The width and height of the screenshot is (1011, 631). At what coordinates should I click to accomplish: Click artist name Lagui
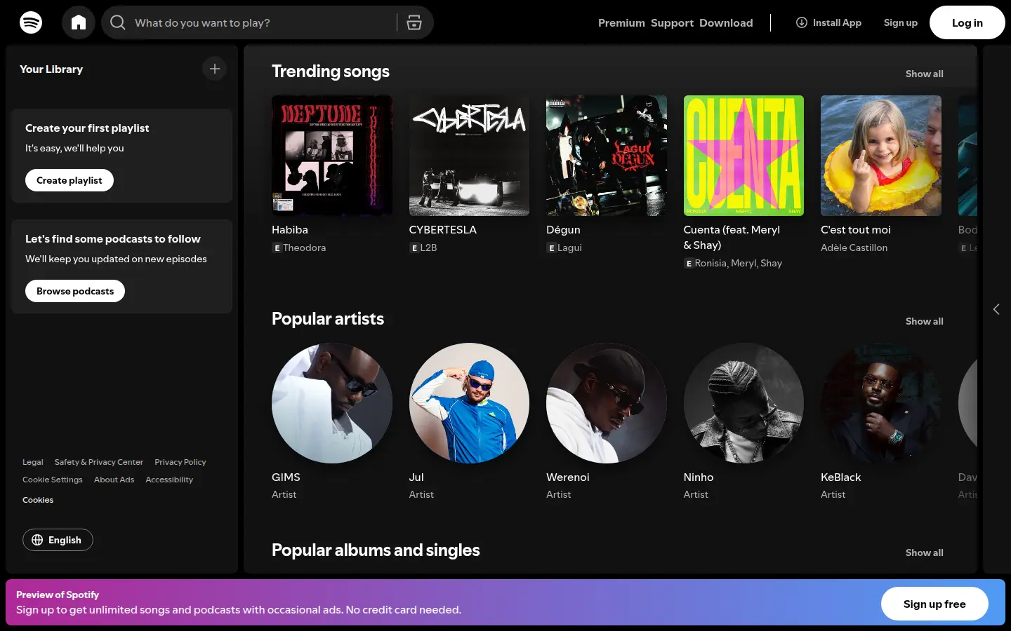[x=569, y=247]
